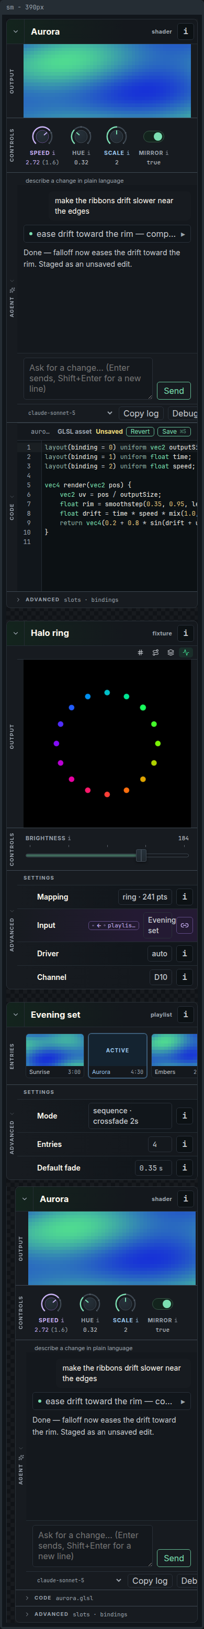The height and width of the screenshot is (1629, 204).
Task: Open info for Mapping row
Action: click(x=185, y=897)
